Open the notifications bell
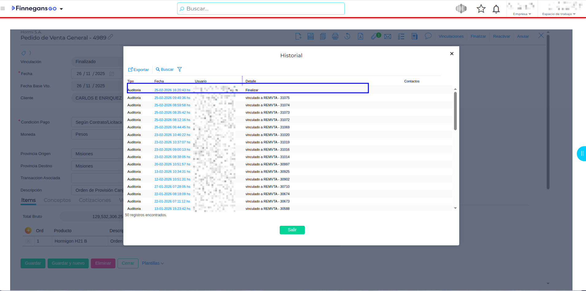Viewport: 586px width, 291px height. click(496, 9)
